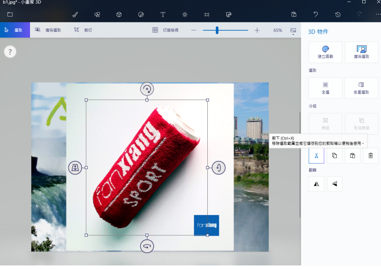Open the menu folder icon
Viewport: 381px width, 269px height.
click(10, 14)
